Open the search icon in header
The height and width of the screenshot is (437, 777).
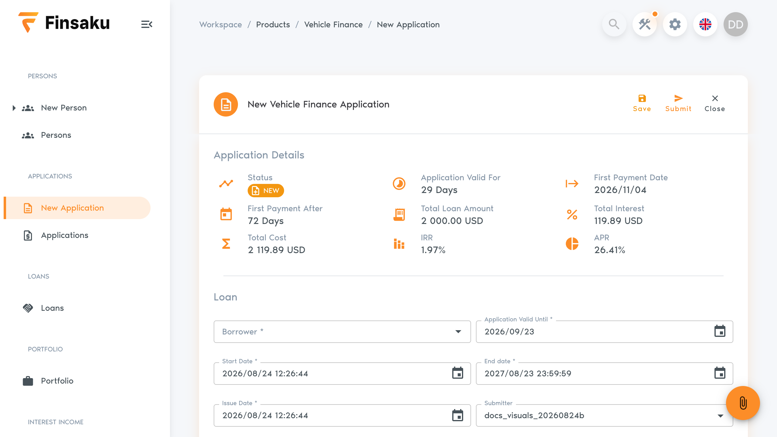coord(614,24)
